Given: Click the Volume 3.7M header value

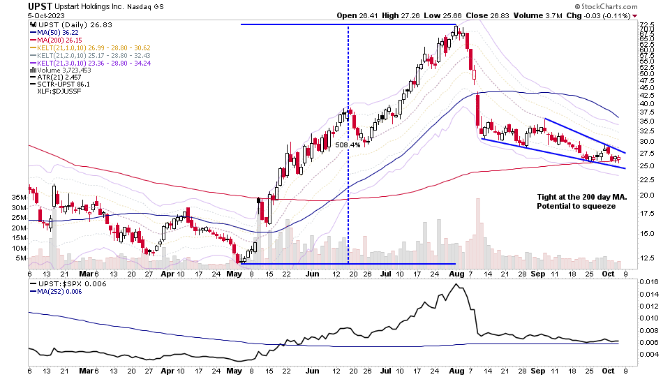Looking at the screenshot, I should [x=537, y=16].
